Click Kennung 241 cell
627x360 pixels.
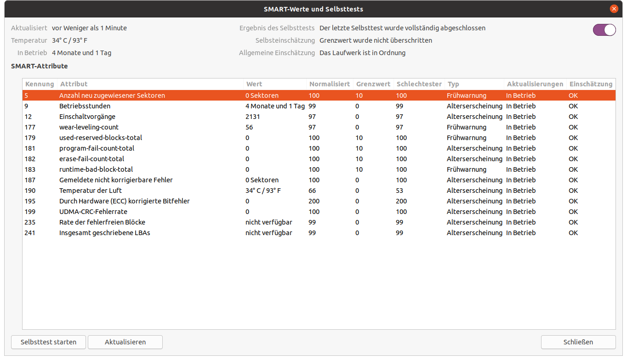pos(30,233)
